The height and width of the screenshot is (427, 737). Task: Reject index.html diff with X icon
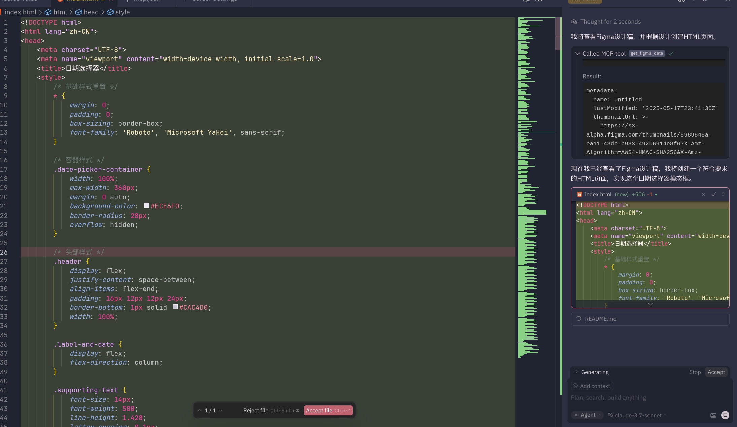[x=703, y=195]
